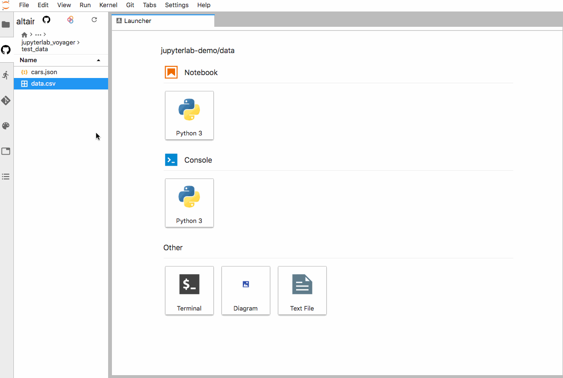Click the GitHub octocat icon beside altair
Viewport: 563px width, 378px height.
pyautogui.click(x=46, y=20)
